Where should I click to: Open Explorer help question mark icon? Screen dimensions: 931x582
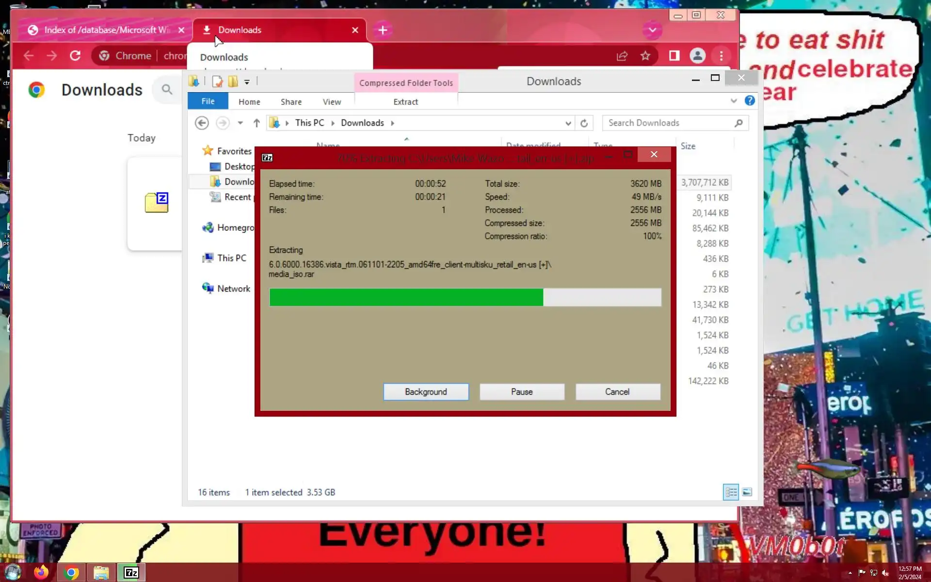[x=750, y=101]
